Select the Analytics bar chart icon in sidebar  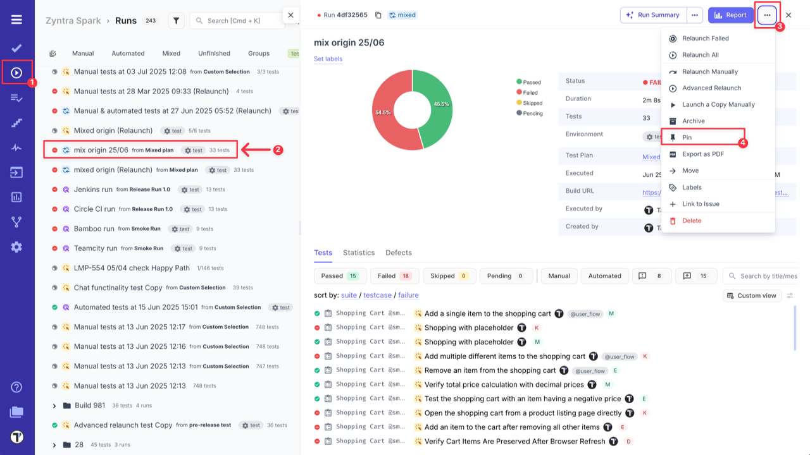pos(16,197)
